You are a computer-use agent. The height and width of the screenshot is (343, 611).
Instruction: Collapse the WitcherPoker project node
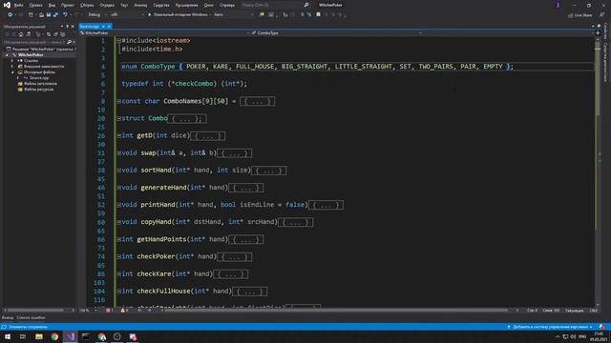(7, 55)
